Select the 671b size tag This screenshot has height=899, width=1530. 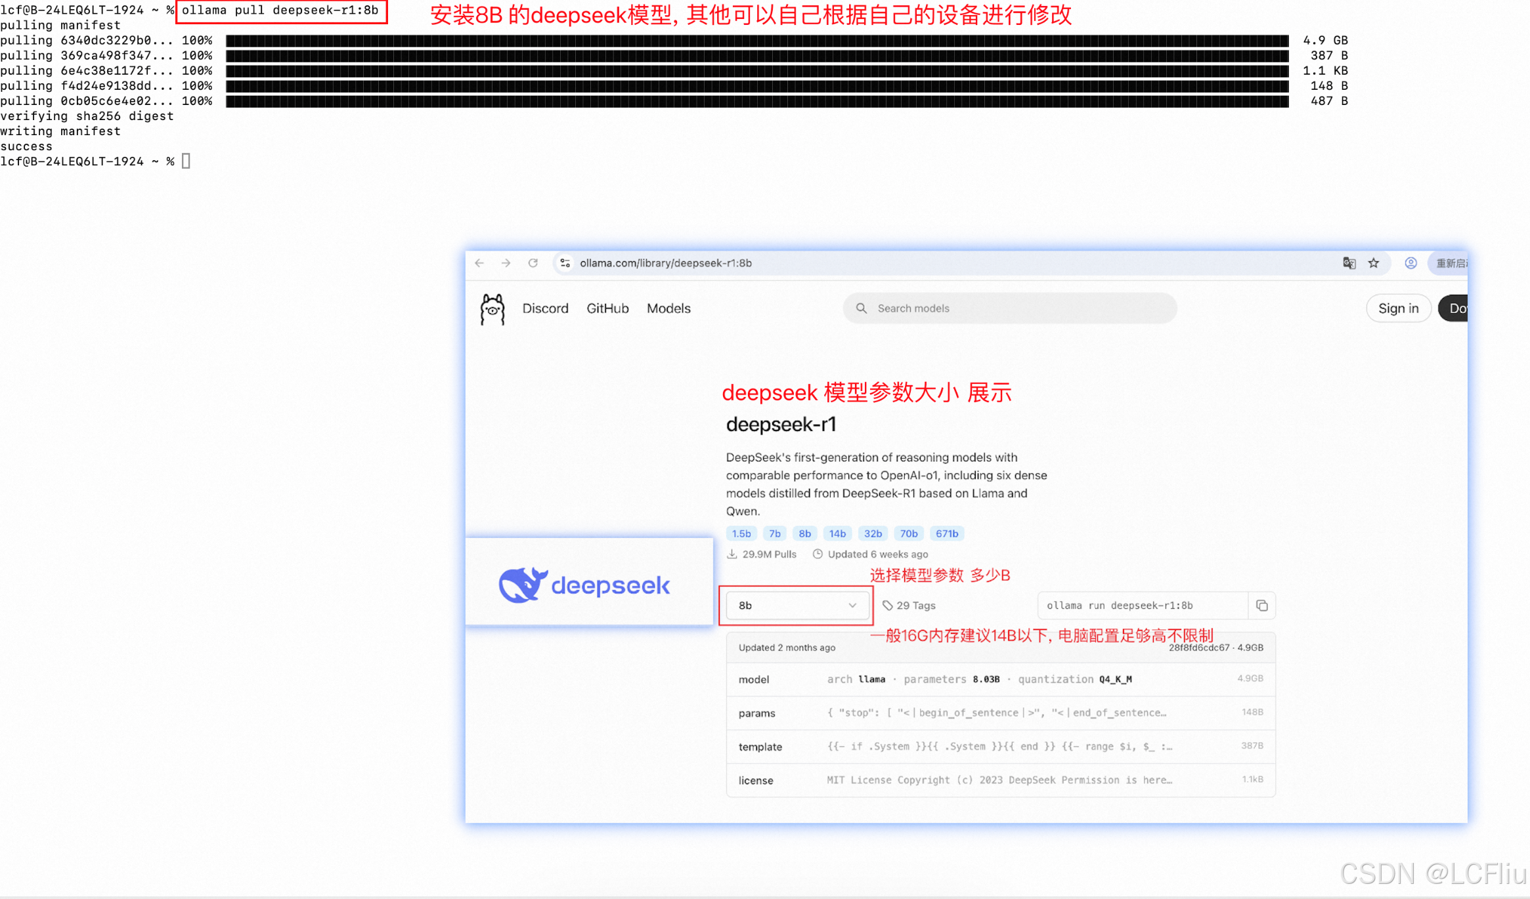[946, 533]
